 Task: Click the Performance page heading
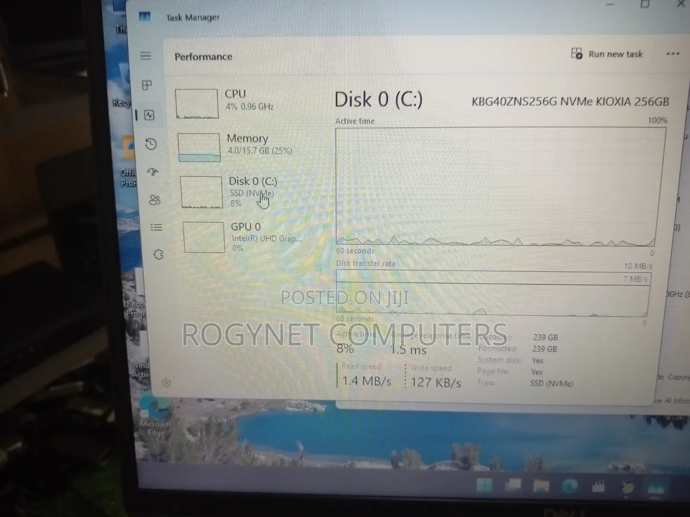click(203, 56)
